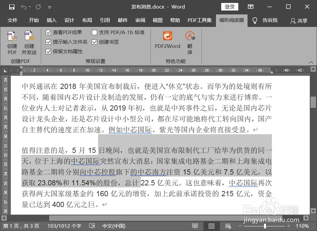Uncheck 查看PDF结果 option
The image size is (317, 231).
click(48, 33)
